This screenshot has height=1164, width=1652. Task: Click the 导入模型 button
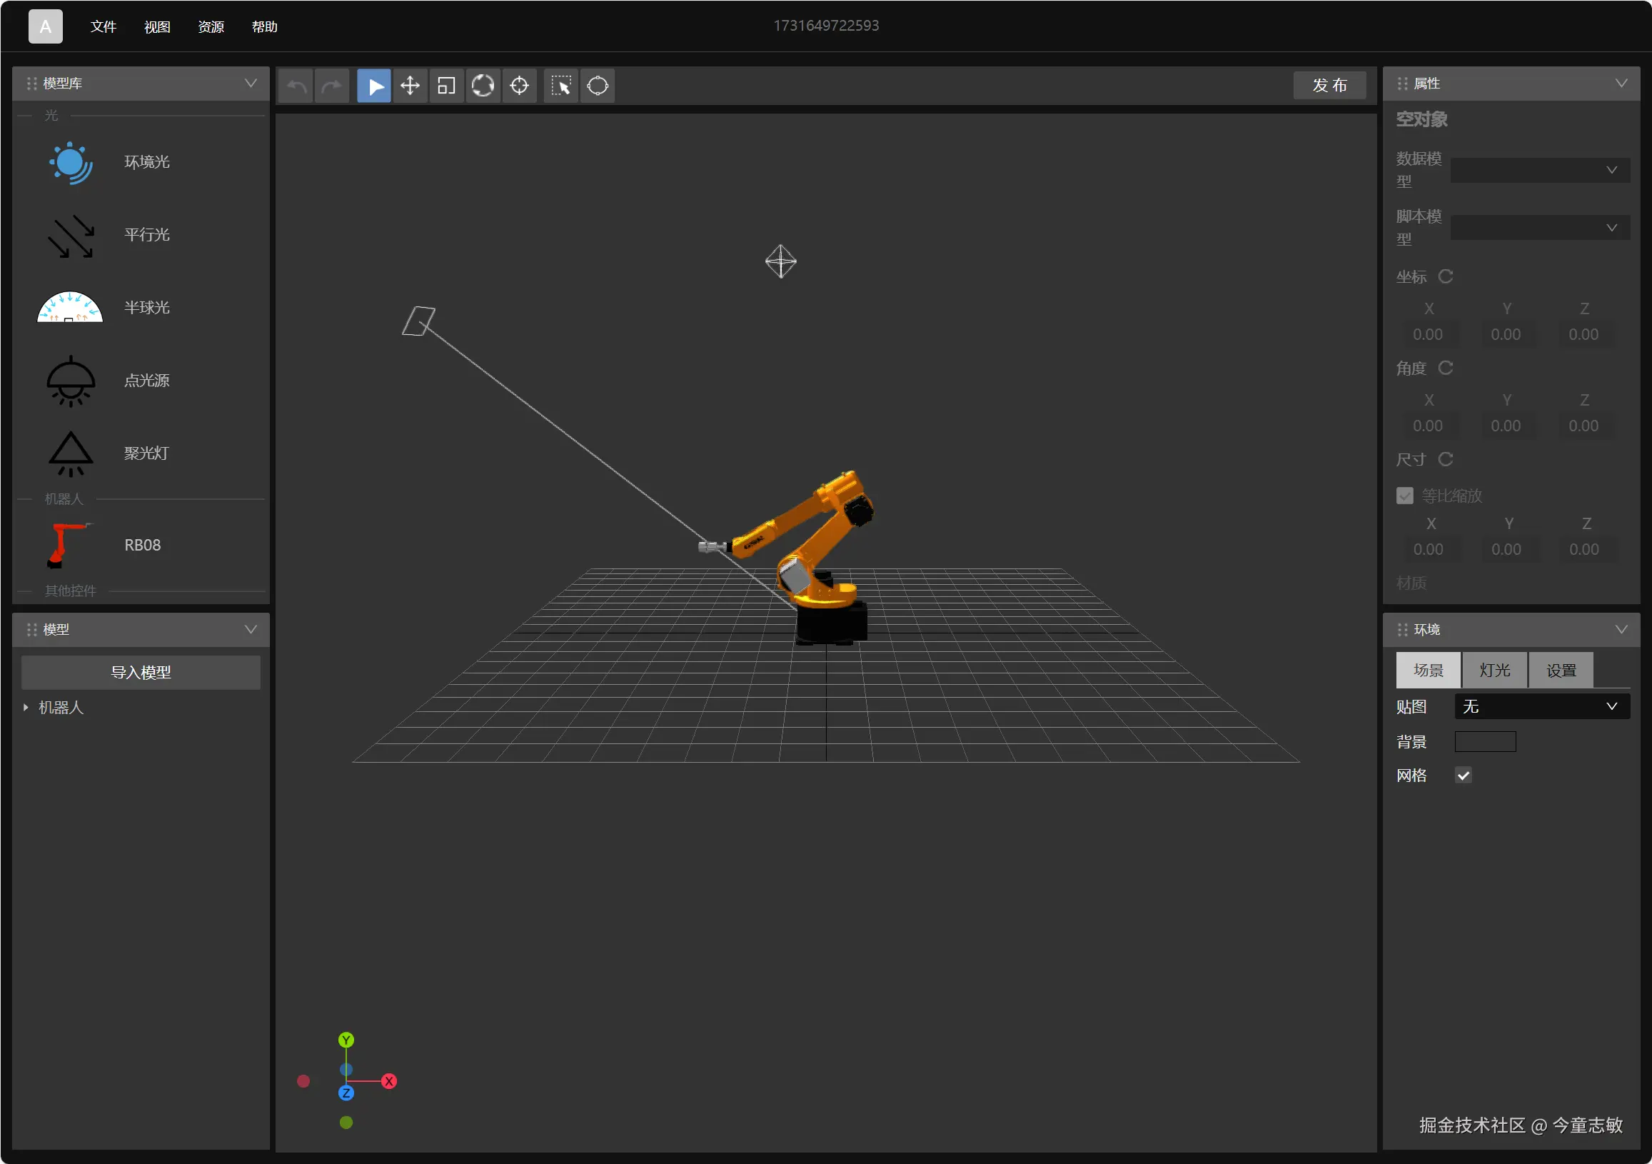point(141,673)
